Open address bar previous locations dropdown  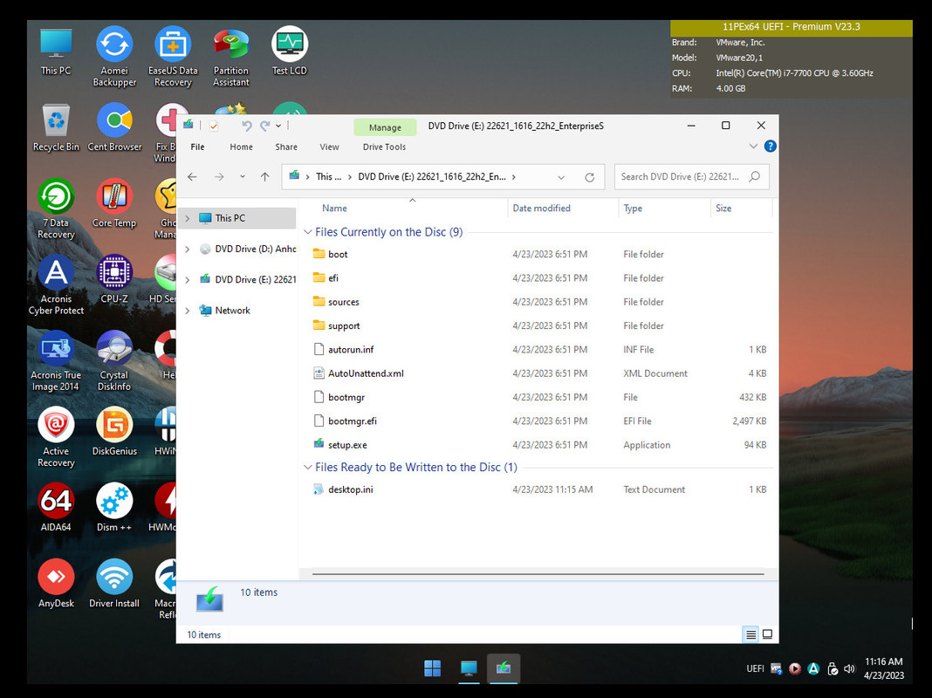click(561, 177)
